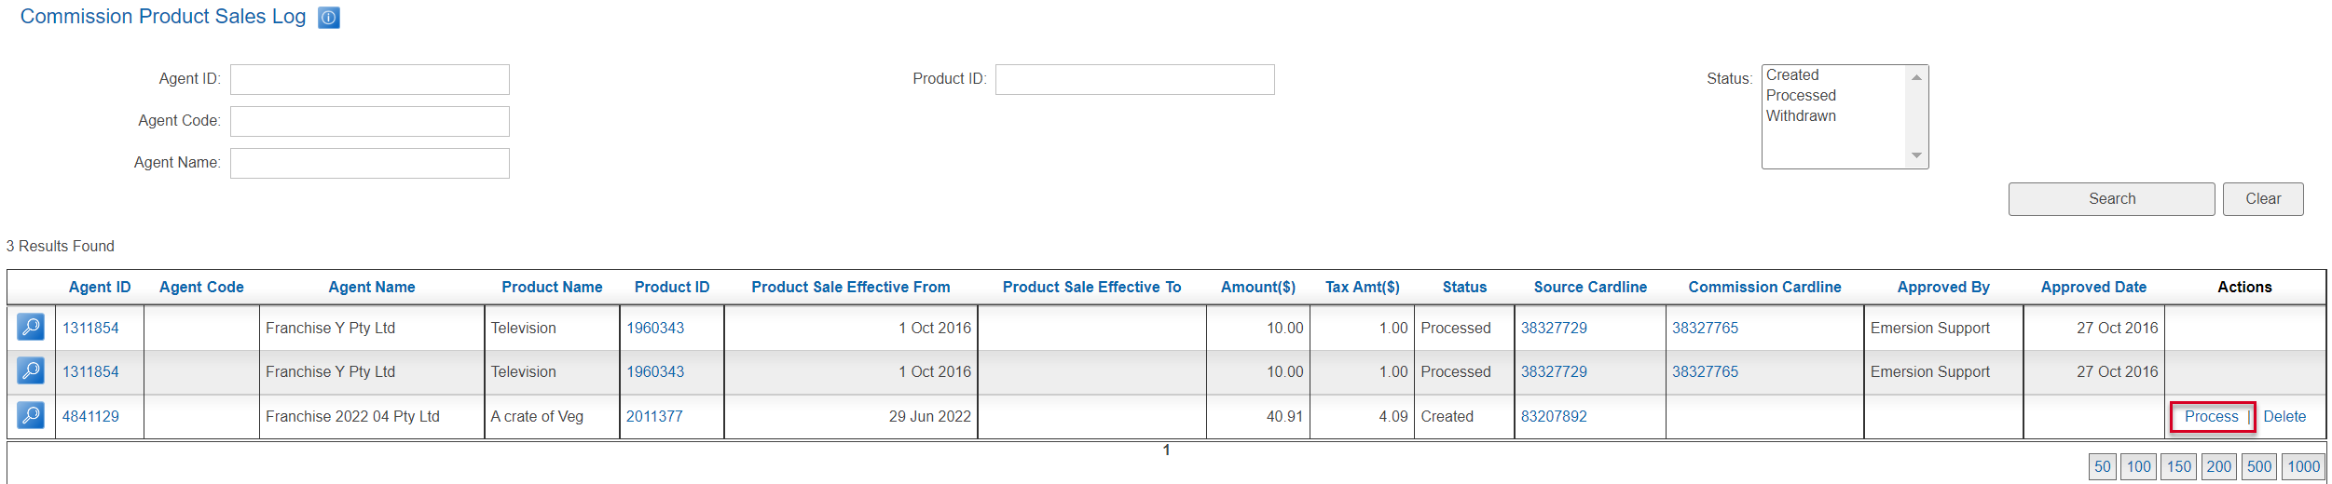Screen dimensions: 2332x484
Task: Open details magnifier for second Franchise Y row
Action: click(x=31, y=371)
